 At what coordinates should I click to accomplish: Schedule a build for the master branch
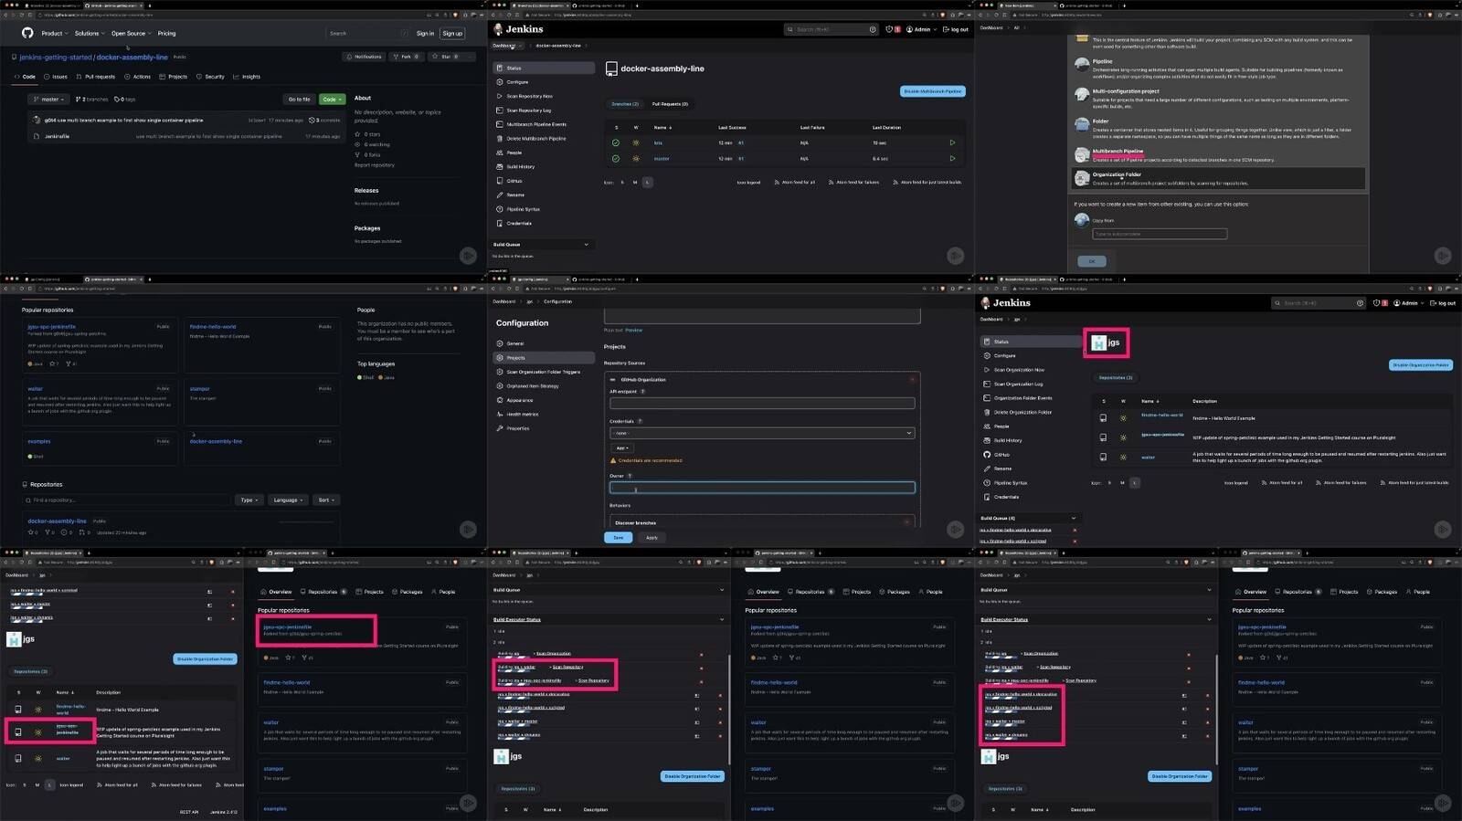[952, 158]
